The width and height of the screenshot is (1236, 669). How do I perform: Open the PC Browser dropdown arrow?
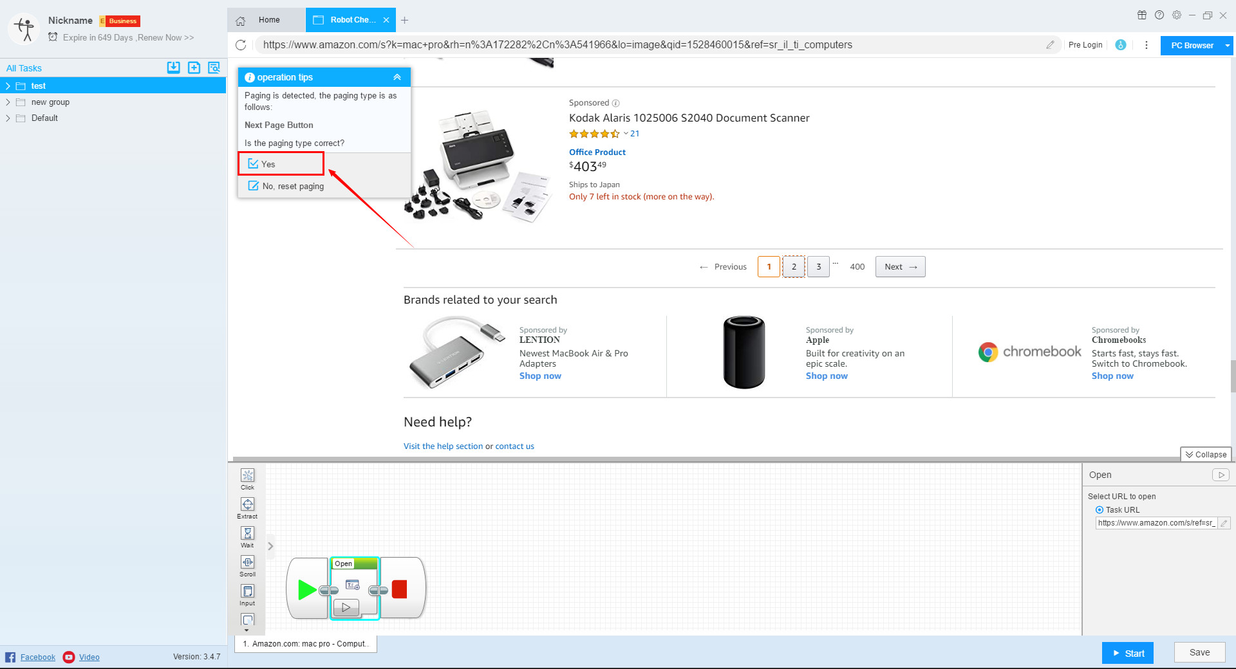(x=1227, y=46)
